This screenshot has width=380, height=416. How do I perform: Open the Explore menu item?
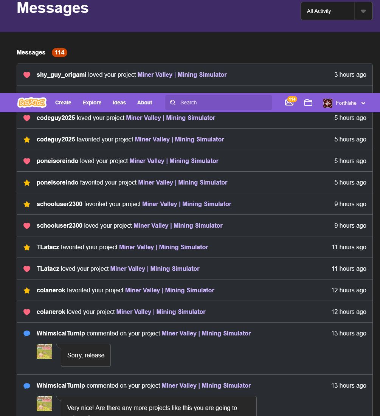click(x=92, y=102)
